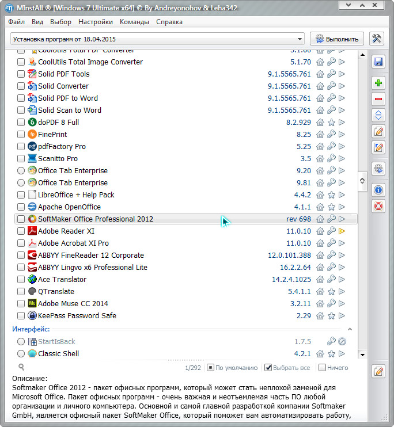
Task: Open the Вид menu
Action: click(37, 22)
